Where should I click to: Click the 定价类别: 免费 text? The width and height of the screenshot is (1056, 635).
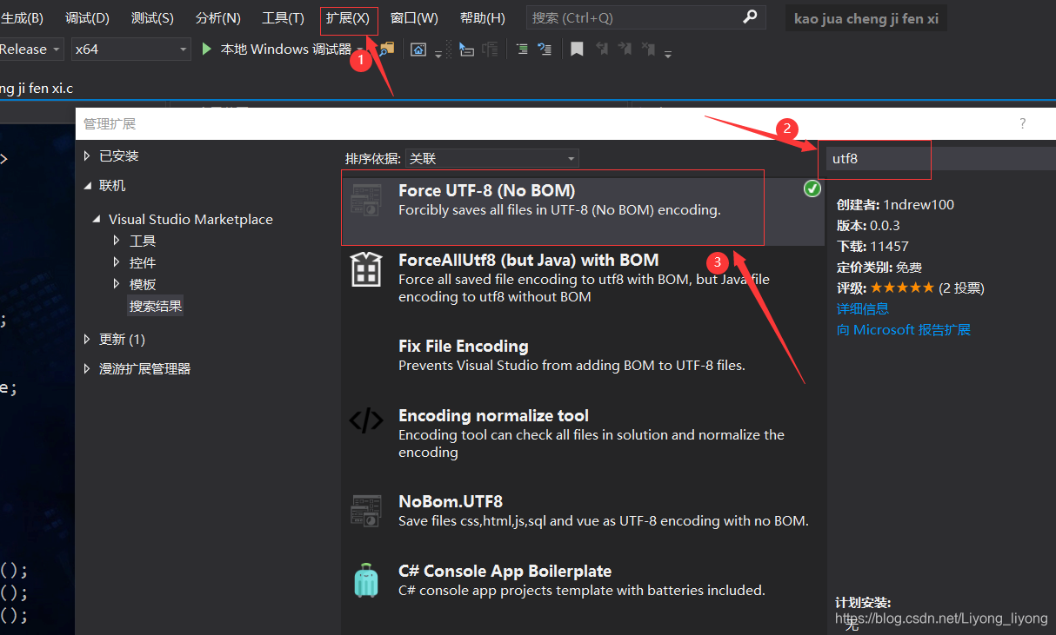(879, 267)
